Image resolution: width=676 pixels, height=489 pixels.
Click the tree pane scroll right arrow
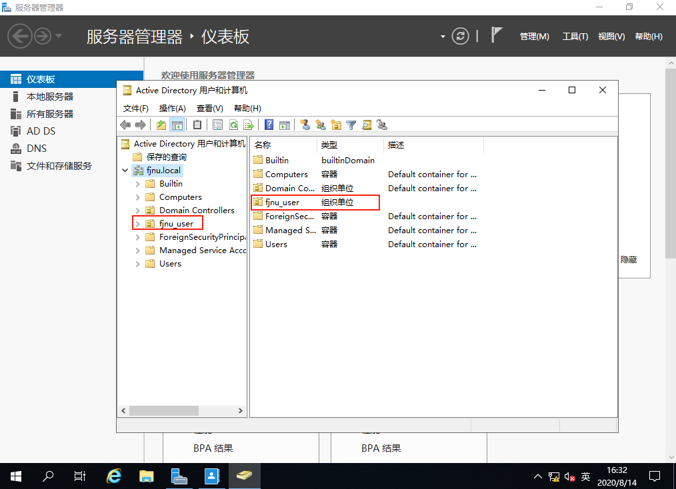click(241, 410)
